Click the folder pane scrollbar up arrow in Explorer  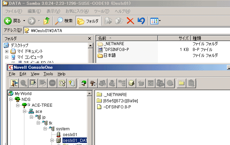(90, 45)
